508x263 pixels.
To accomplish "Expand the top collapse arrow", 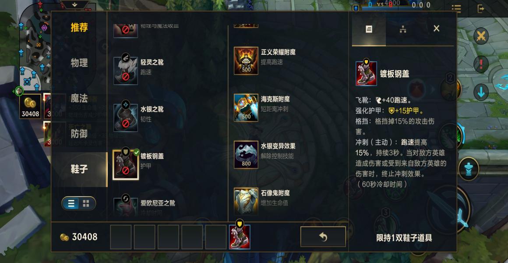I will click(75, 4).
